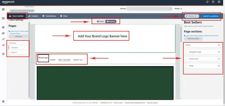Open the card/billing icon in left sidebar
This screenshot has width=225, height=106.
pyautogui.click(x=3, y=18)
